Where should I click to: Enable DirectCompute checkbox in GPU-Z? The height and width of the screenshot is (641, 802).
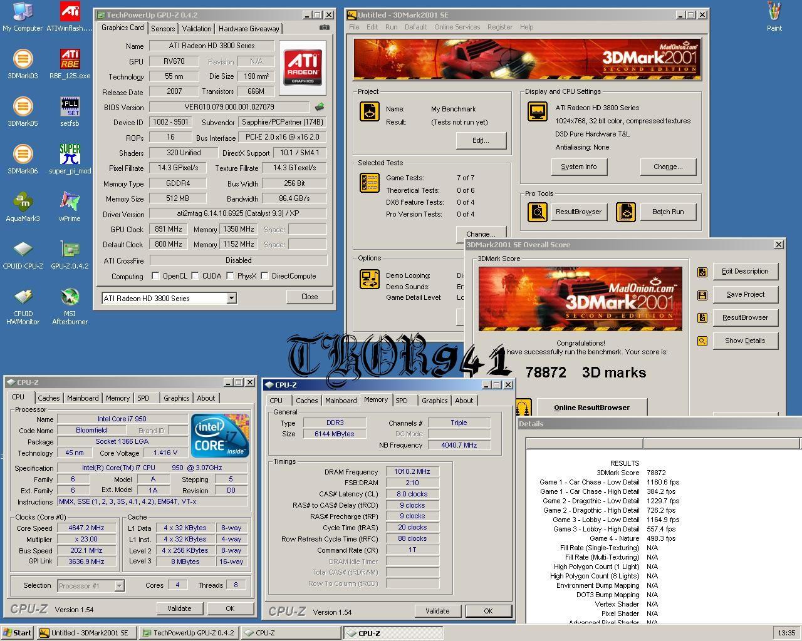tap(265, 276)
